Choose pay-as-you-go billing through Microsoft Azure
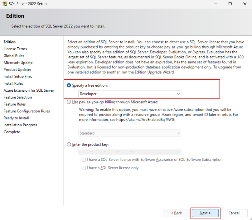252x220 pixels. [69, 102]
